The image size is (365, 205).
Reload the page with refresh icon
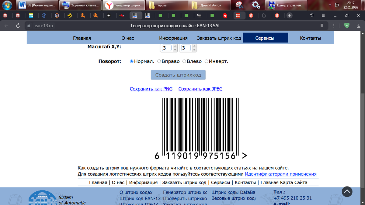click(x=18, y=26)
